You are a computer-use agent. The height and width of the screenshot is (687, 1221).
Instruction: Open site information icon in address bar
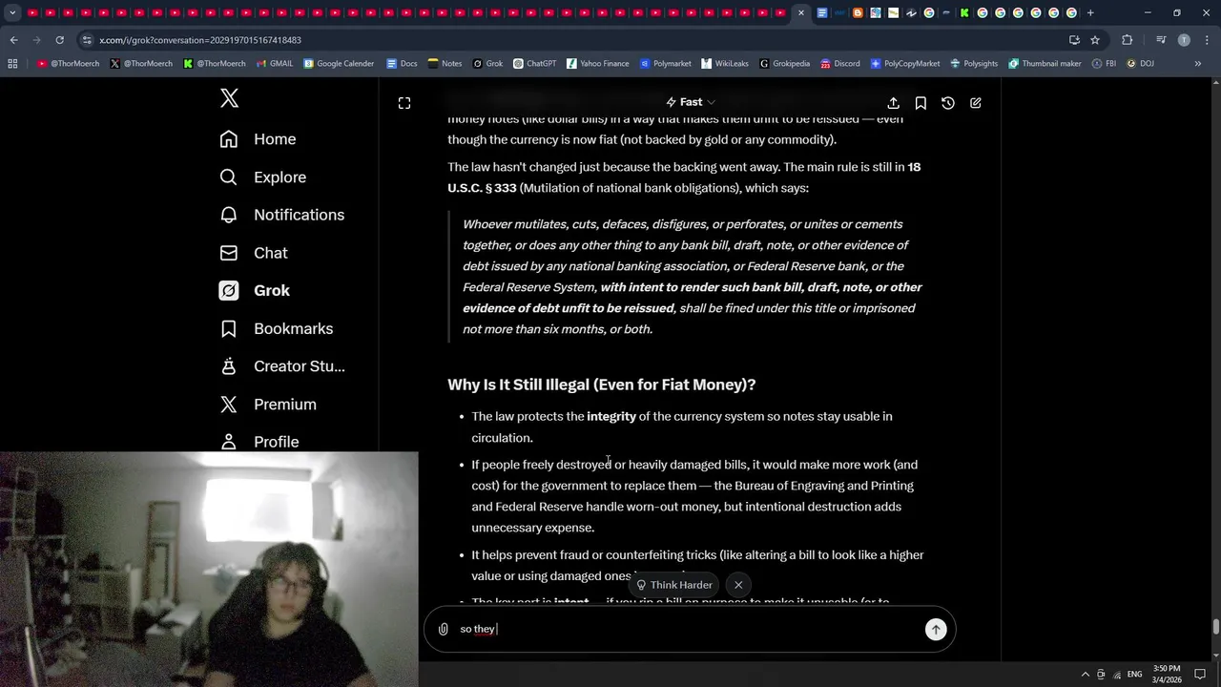pyautogui.click(x=87, y=40)
